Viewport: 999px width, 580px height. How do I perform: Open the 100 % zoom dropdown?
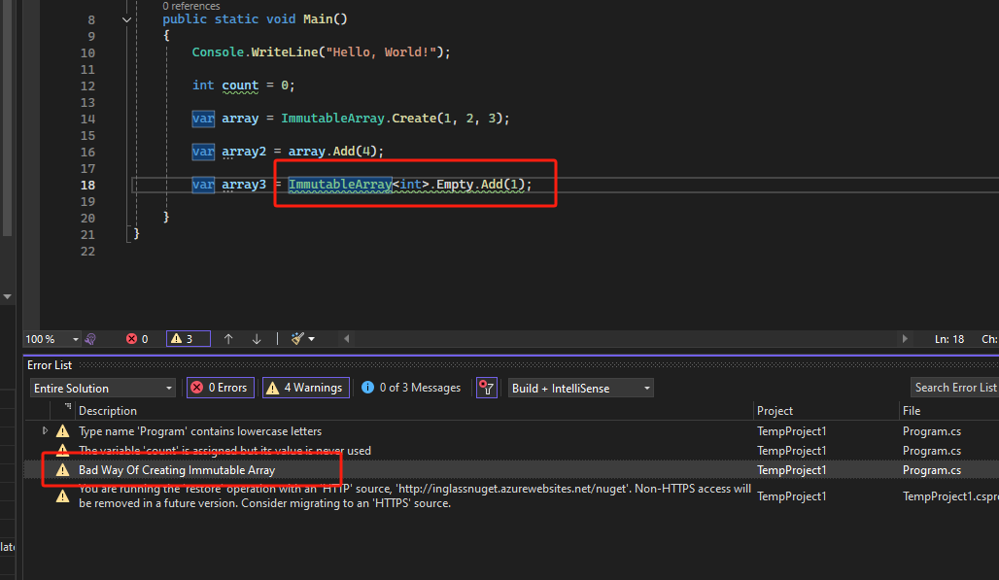pyautogui.click(x=75, y=339)
